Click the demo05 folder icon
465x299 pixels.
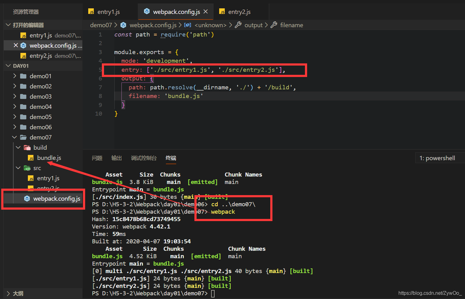coord(23,117)
